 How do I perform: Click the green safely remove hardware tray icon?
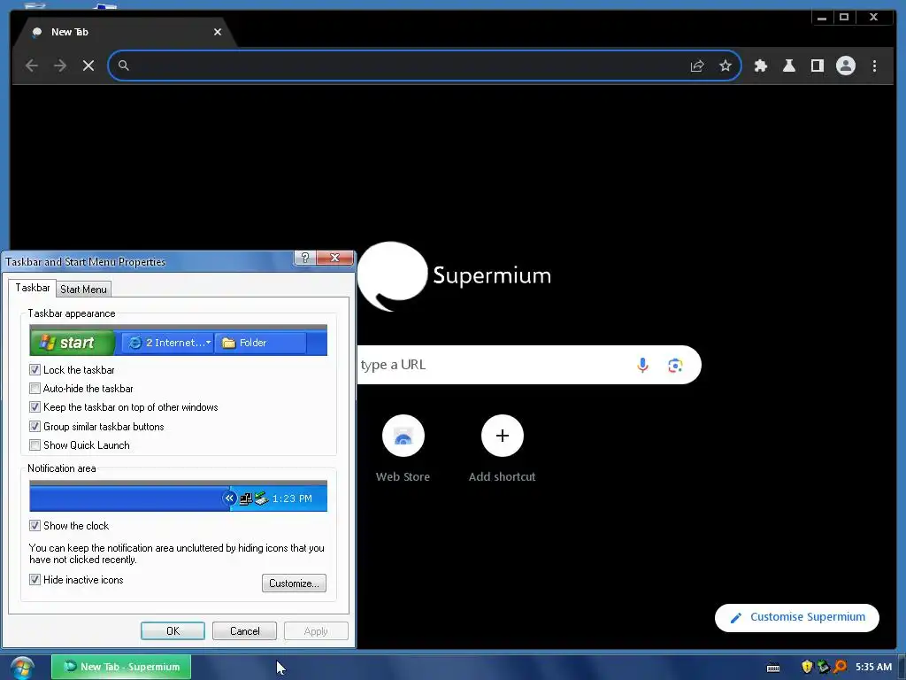823,668
